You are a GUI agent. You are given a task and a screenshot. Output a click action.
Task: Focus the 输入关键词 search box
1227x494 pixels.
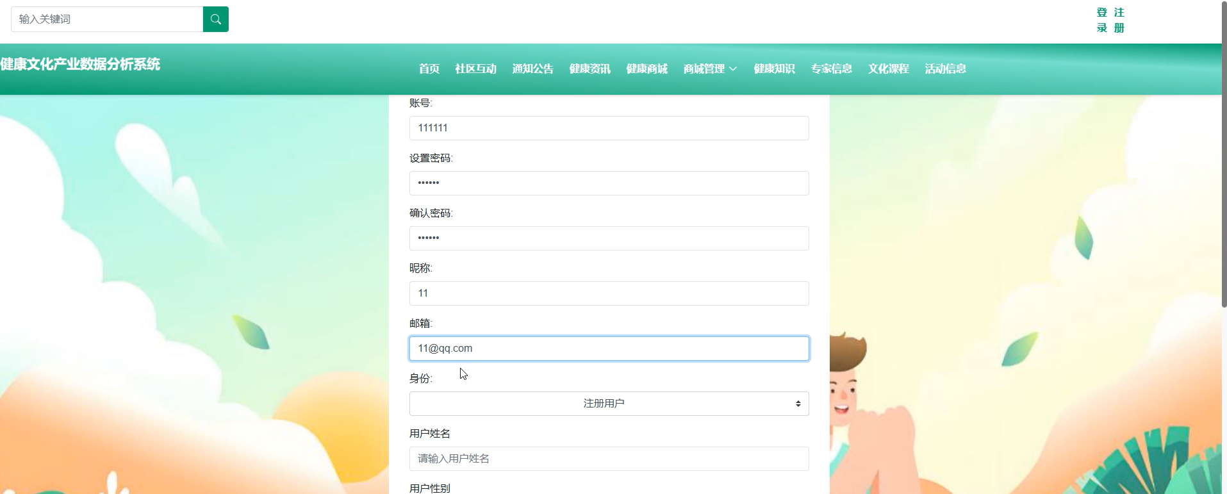[107, 19]
